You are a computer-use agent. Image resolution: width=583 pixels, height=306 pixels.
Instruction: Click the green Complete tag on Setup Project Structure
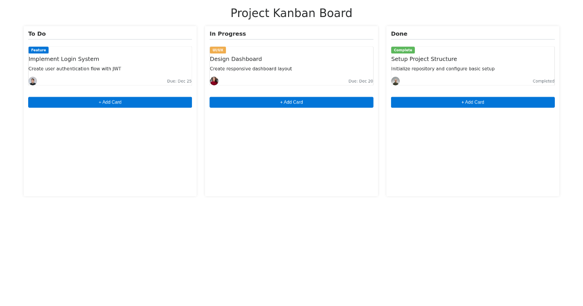tap(403, 50)
